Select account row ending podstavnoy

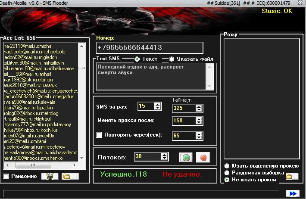(x=41, y=124)
